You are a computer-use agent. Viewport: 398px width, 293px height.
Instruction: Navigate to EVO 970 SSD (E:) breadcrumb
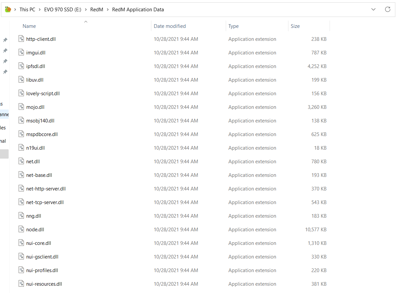click(x=63, y=10)
